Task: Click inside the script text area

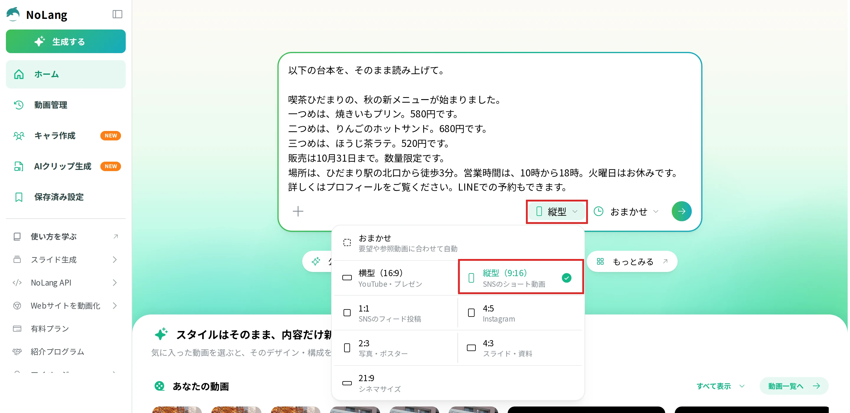Action: [490, 129]
